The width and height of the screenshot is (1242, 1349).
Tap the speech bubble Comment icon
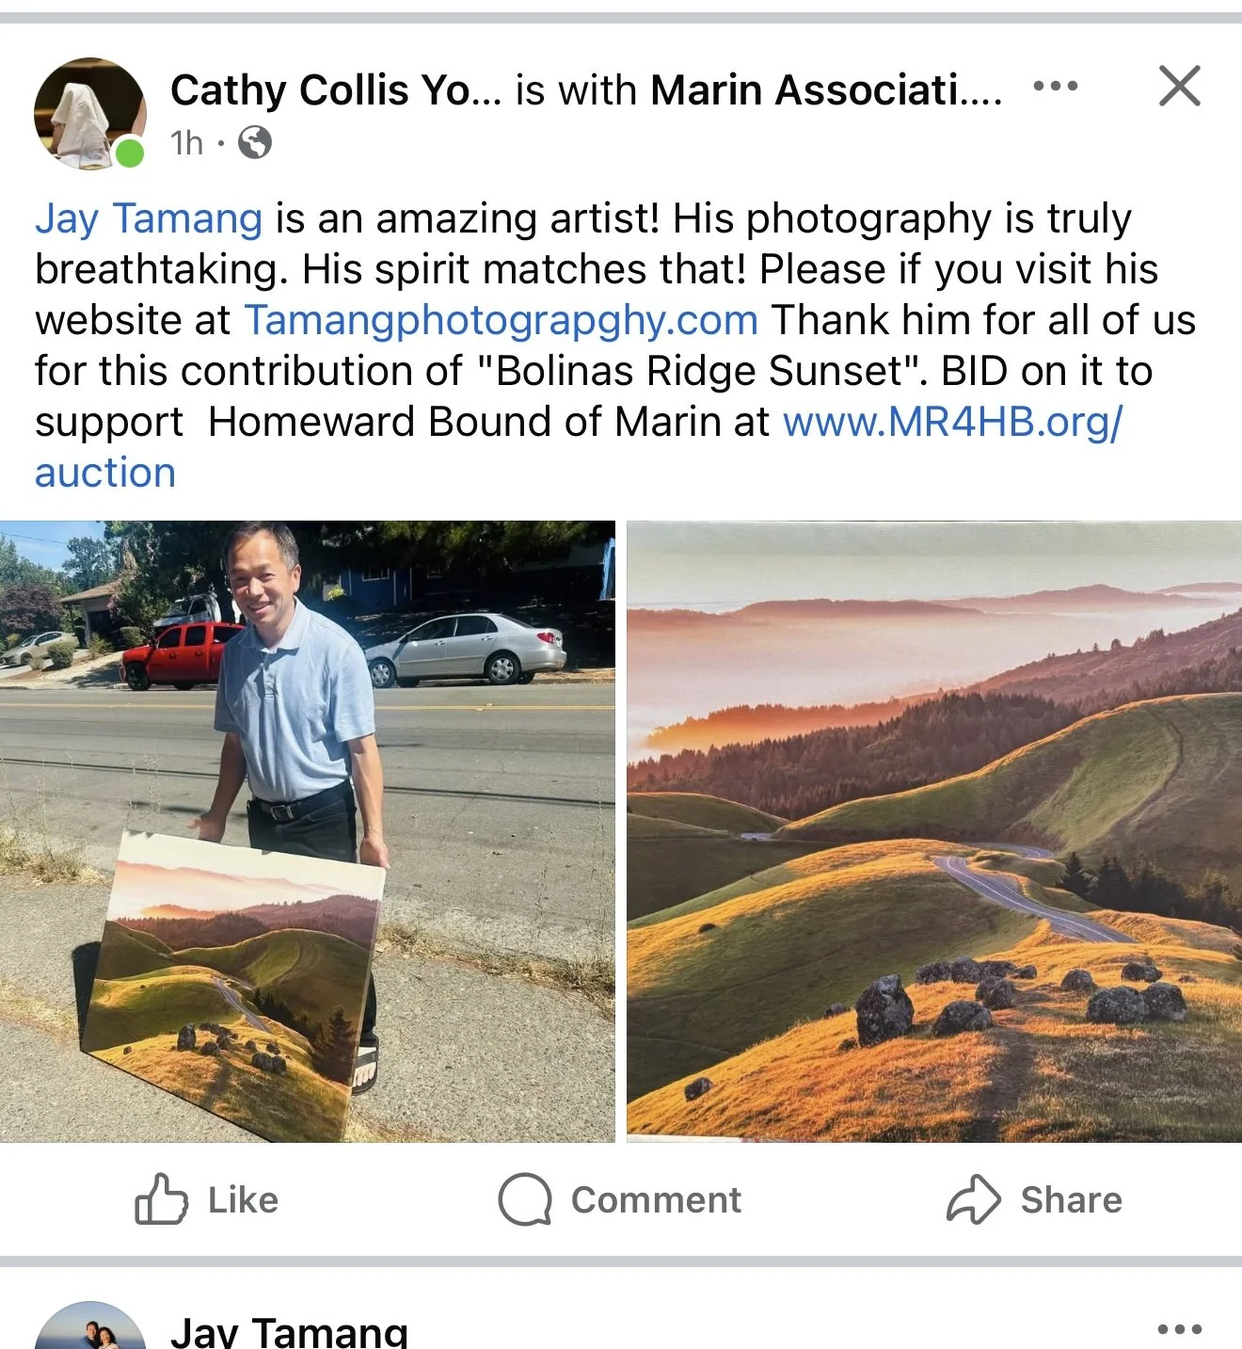point(525,1199)
